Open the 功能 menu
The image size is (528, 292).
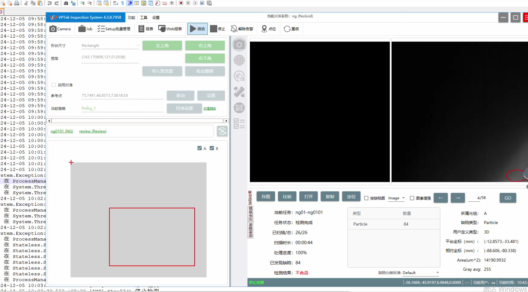[132, 18]
